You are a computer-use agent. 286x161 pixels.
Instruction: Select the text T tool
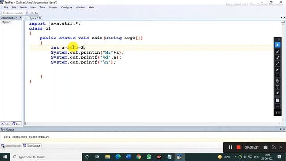coord(278,87)
